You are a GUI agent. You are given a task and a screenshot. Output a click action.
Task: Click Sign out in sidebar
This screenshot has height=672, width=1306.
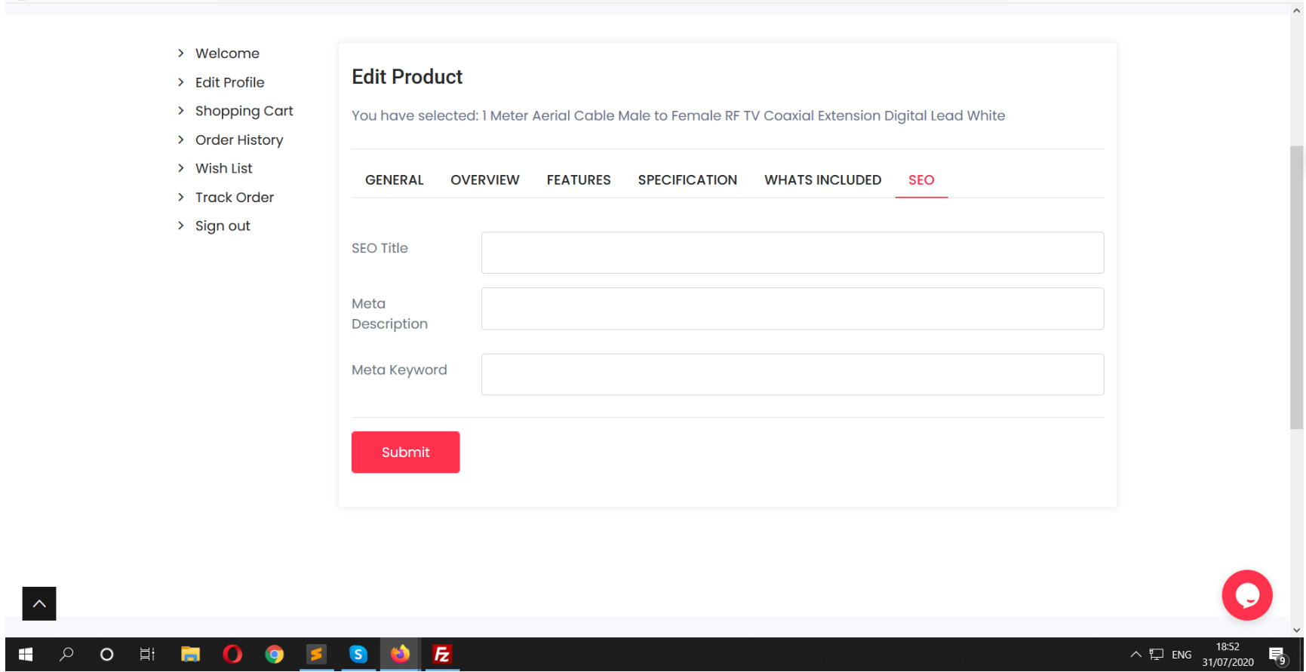[223, 226]
